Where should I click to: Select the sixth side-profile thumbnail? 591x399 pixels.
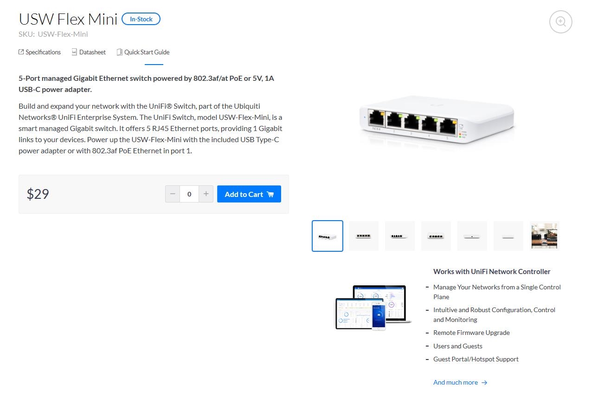click(x=508, y=236)
